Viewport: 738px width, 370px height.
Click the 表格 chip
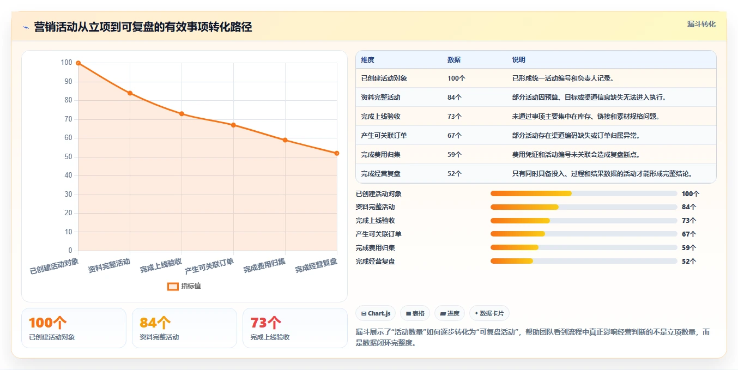415,313
